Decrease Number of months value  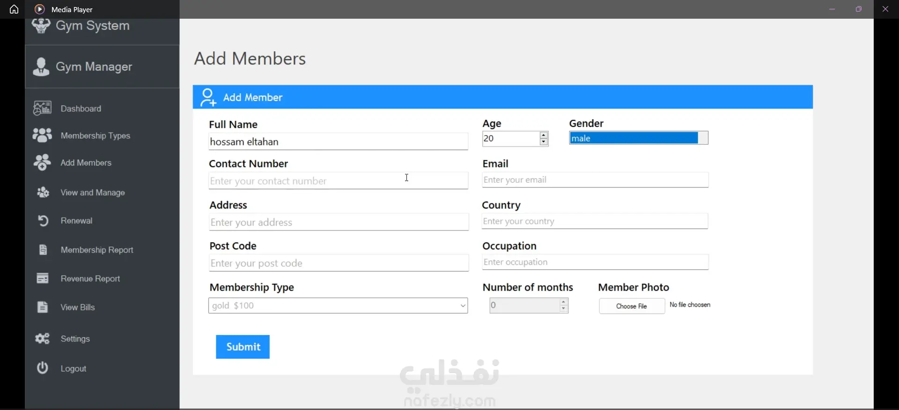tap(564, 309)
